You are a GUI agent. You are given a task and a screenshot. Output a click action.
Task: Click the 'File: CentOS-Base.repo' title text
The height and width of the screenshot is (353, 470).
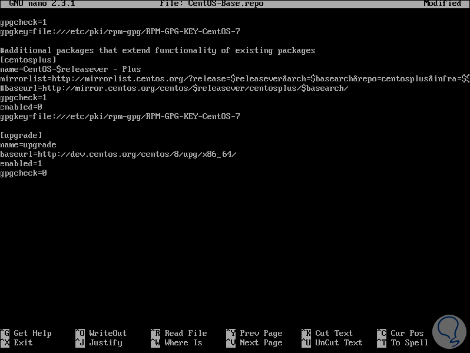[211, 4]
